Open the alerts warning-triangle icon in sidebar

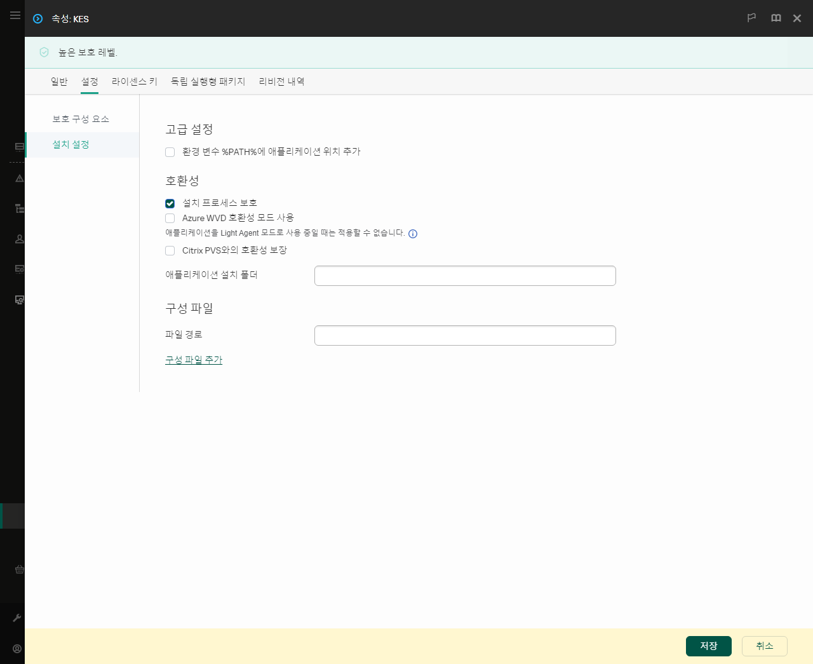pos(18,179)
